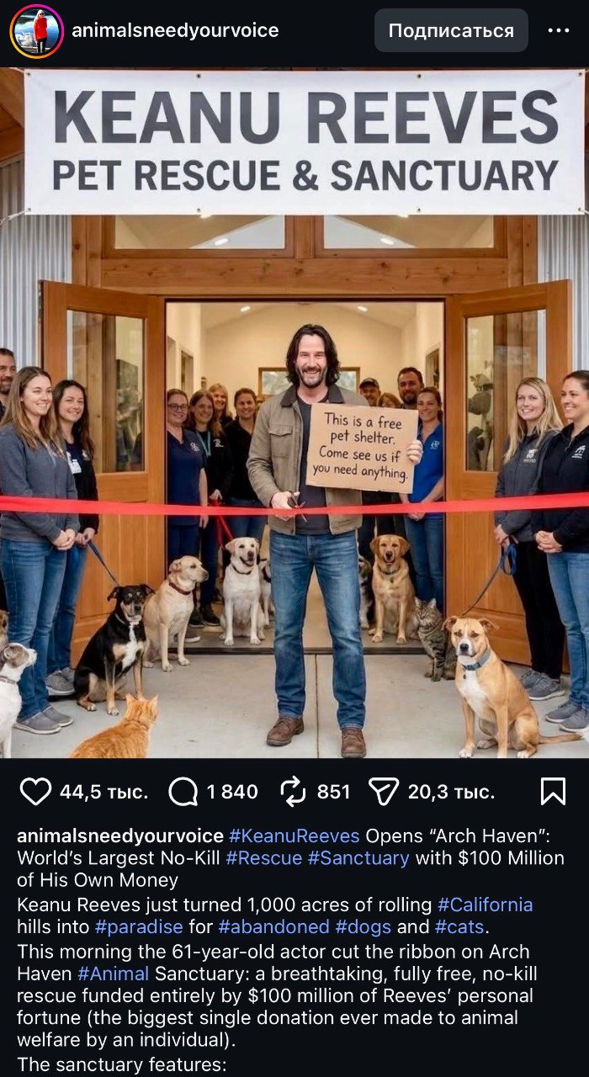589x1077 pixels.
Task: Tap the #abandoned hashtag
Action: click(273, 927)
